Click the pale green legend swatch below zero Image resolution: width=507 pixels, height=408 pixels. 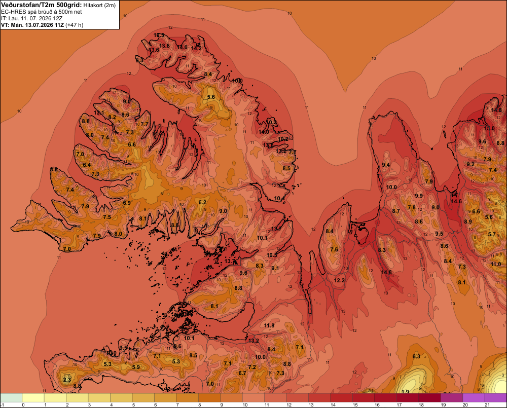pyautogui.click(x=11, y=398)
